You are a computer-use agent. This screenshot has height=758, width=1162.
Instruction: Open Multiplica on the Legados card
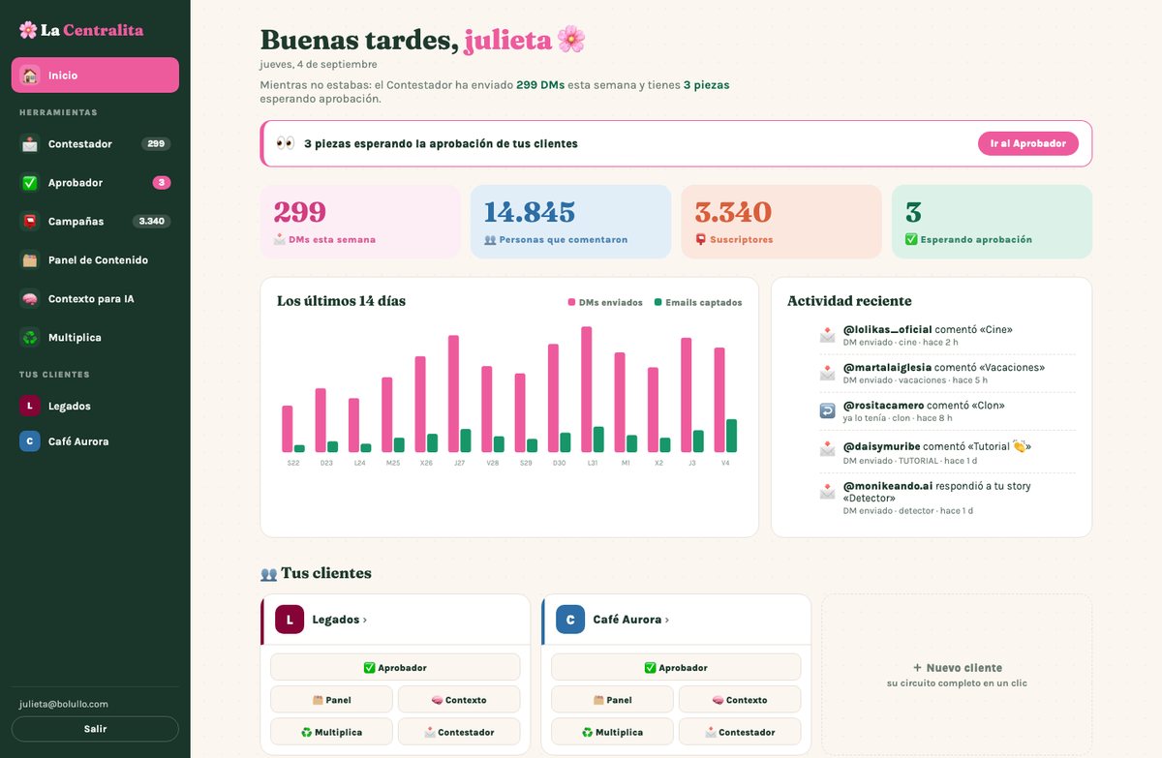pos(331,732)
